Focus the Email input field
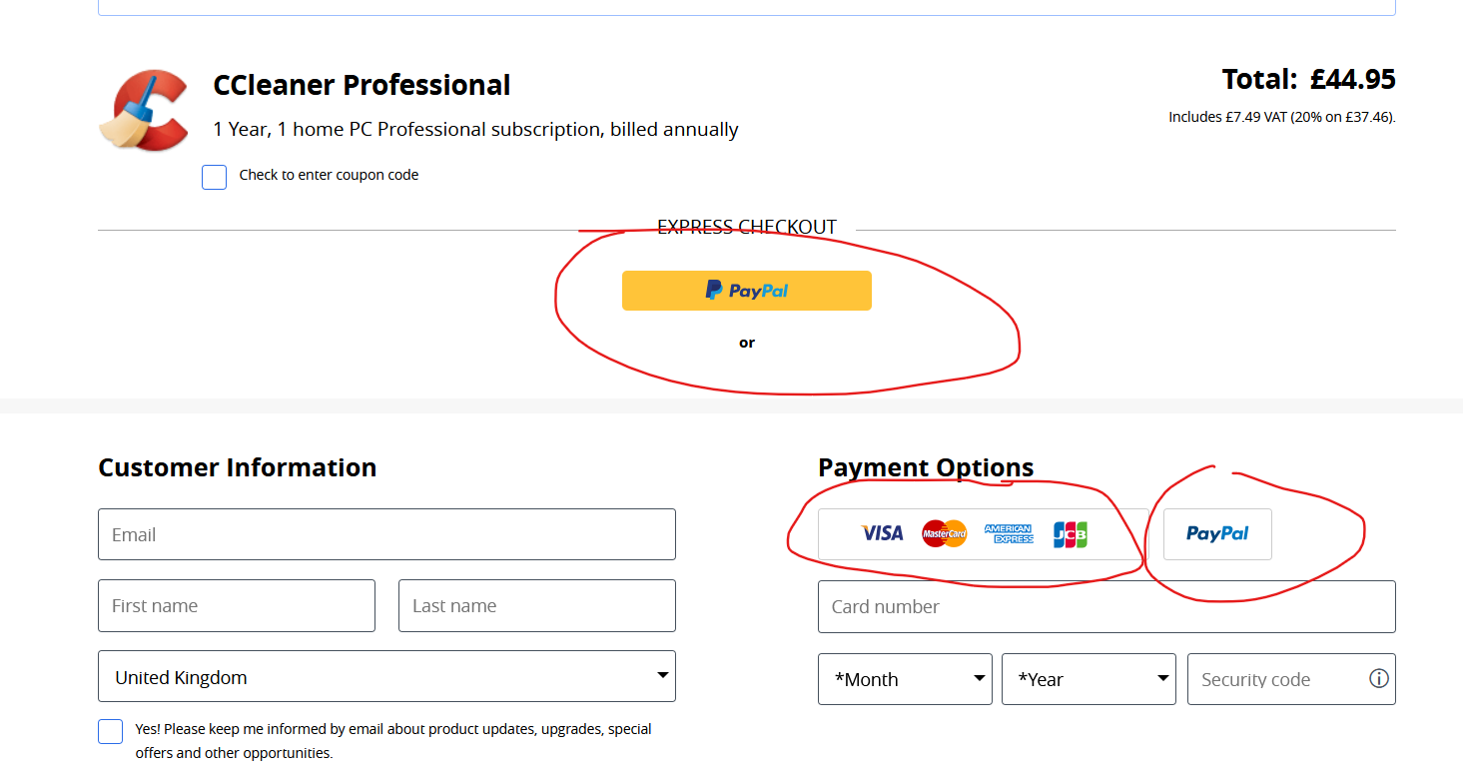 (386, 535)
